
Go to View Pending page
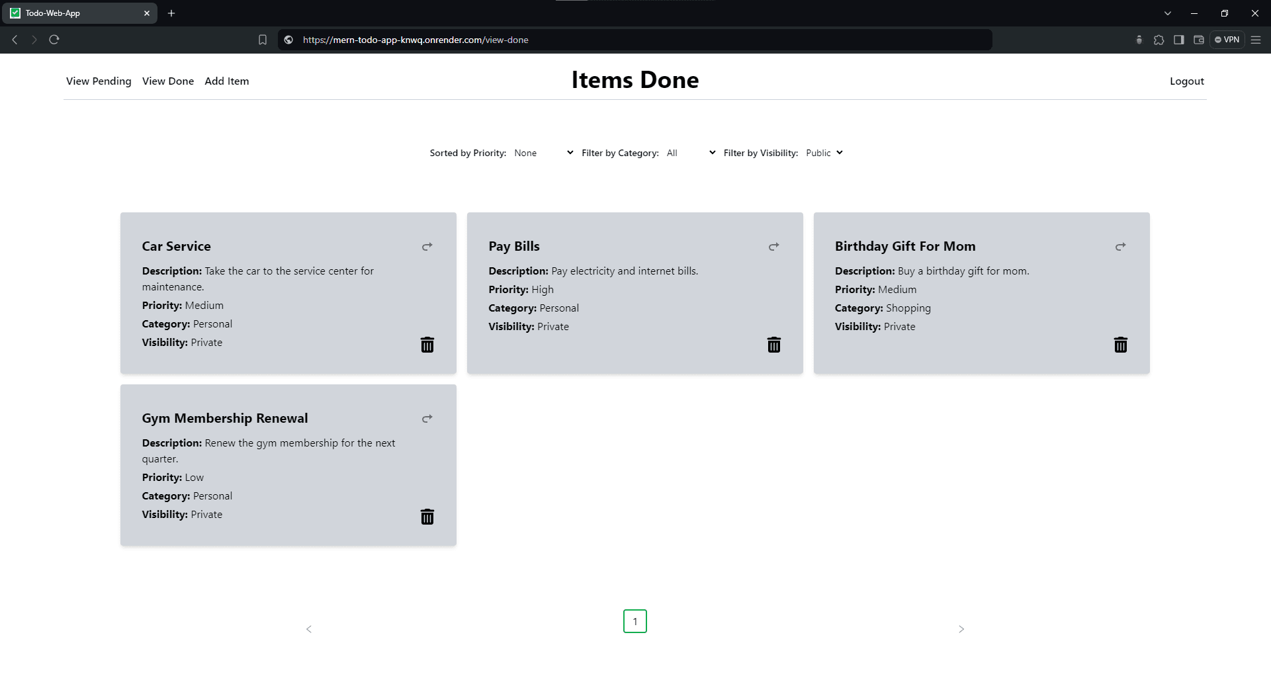pyautogui.click(x=99, y=81)
